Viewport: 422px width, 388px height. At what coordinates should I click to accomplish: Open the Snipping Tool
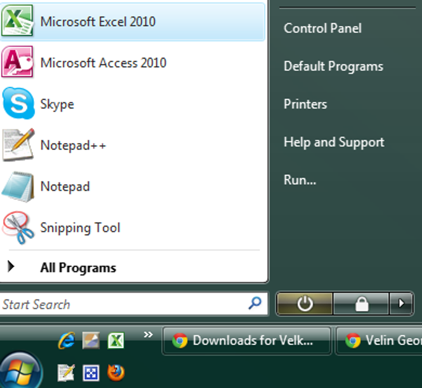click(80, 228)
